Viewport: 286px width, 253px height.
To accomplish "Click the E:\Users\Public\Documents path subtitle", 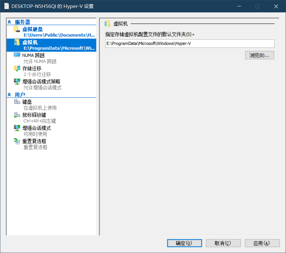I will 59,35.
